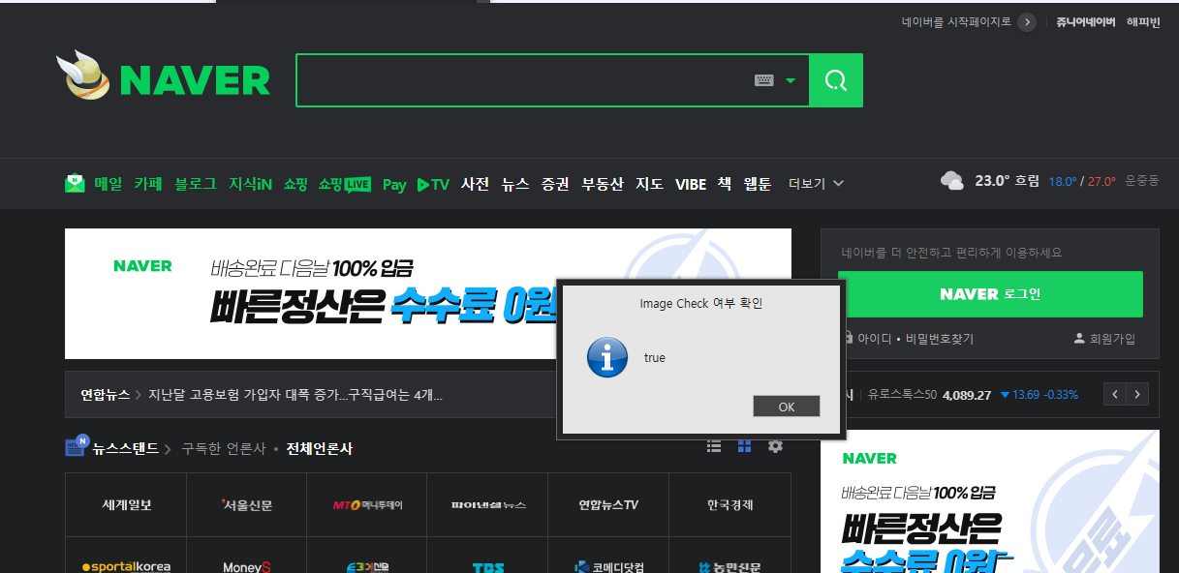Open newsstand settings gear icon
Image resolution: width=1179 pixels, height=573 pixels.
[775, 446]
